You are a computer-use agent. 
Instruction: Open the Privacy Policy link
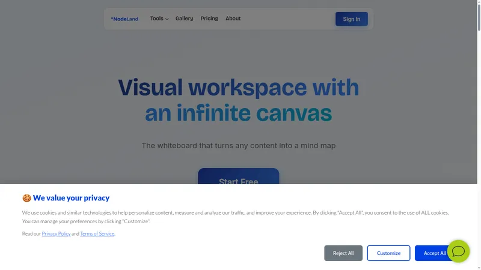coord(56,233)
